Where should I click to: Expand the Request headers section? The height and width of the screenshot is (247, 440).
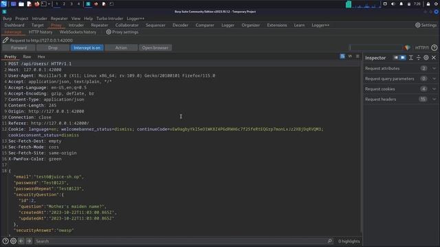click(400, 99)
